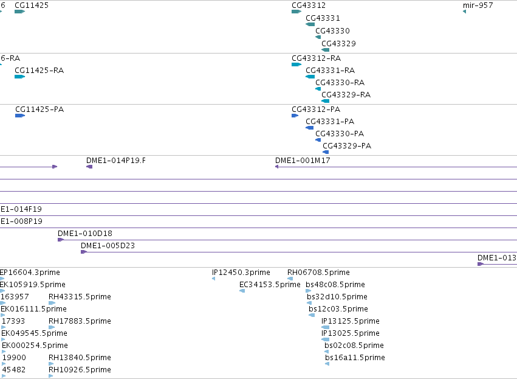Viewport: 517px width, 379px height.
Task: Click the RH17883.5prime EST arrow glyph
Action: coord(52,327)
